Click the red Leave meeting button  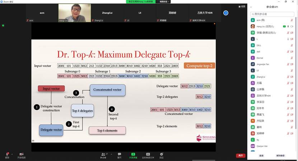pos(240,156)
